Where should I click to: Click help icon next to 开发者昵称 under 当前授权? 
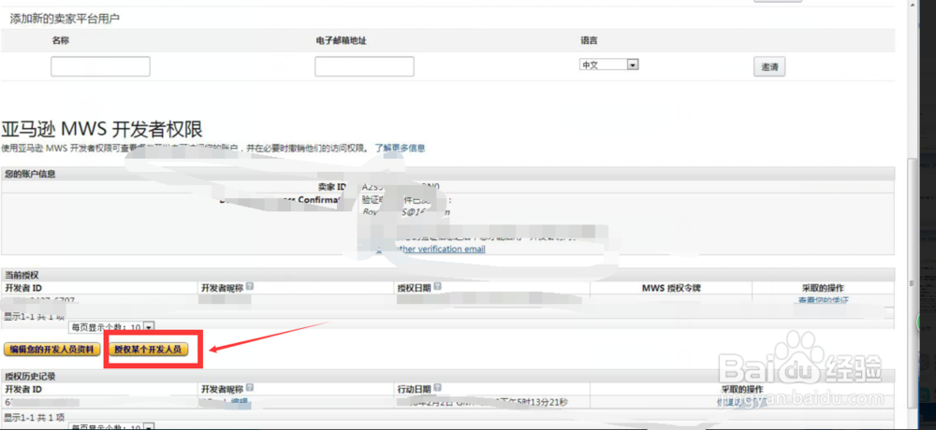pos(250,286)
